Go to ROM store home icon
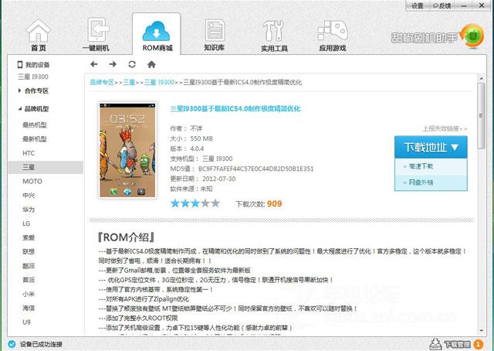Image resolution: width=494 pixels, height=351 pixels. 151,64
